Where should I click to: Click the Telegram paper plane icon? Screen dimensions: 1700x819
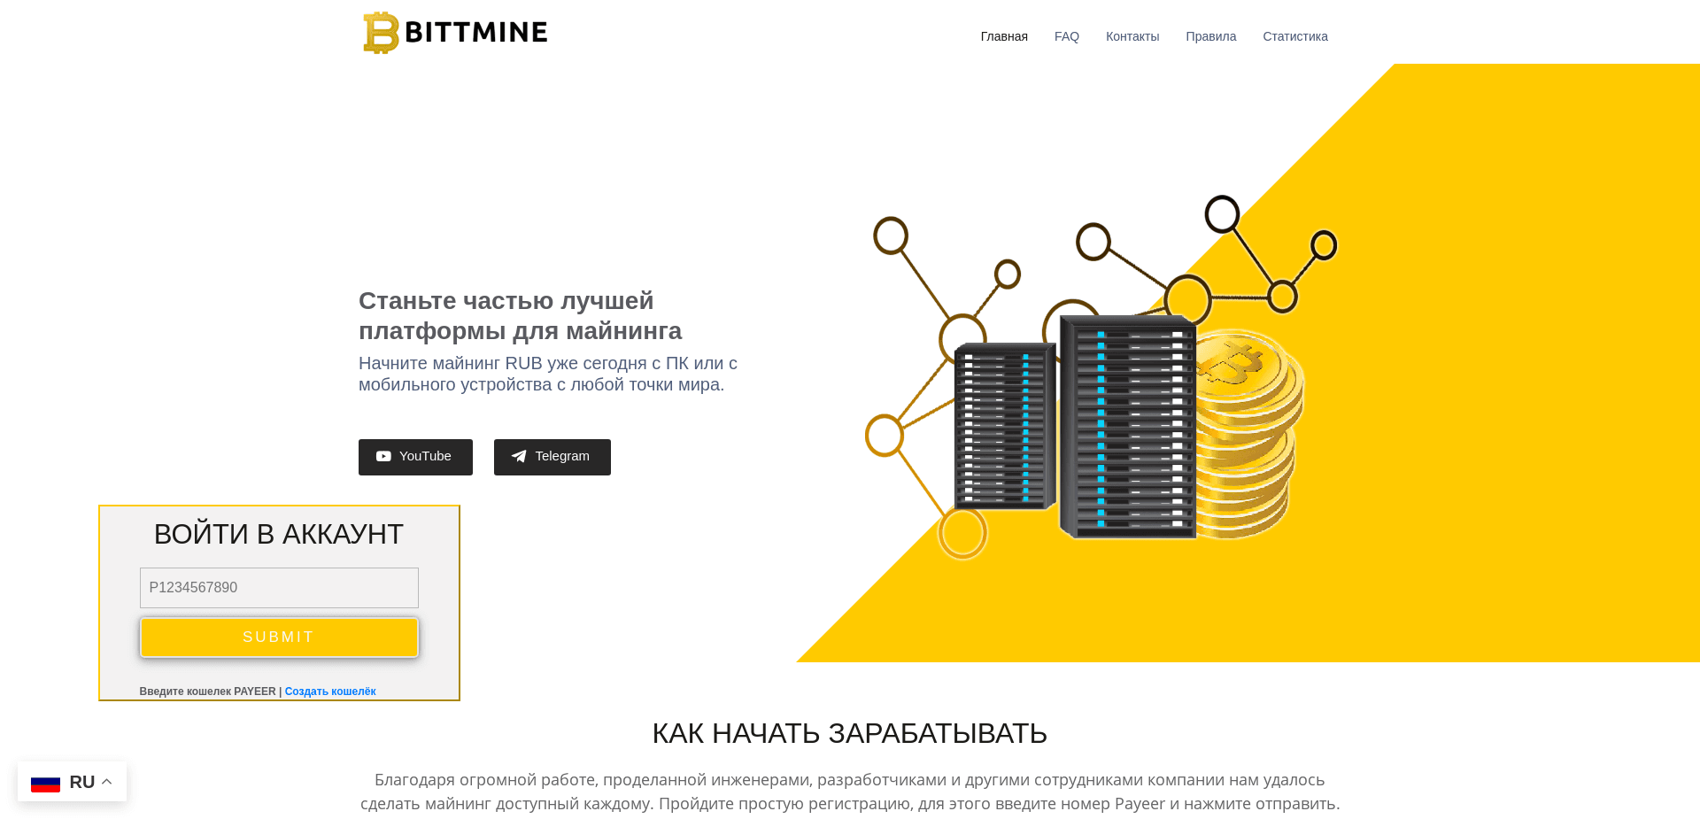click(x=519, y=456)
